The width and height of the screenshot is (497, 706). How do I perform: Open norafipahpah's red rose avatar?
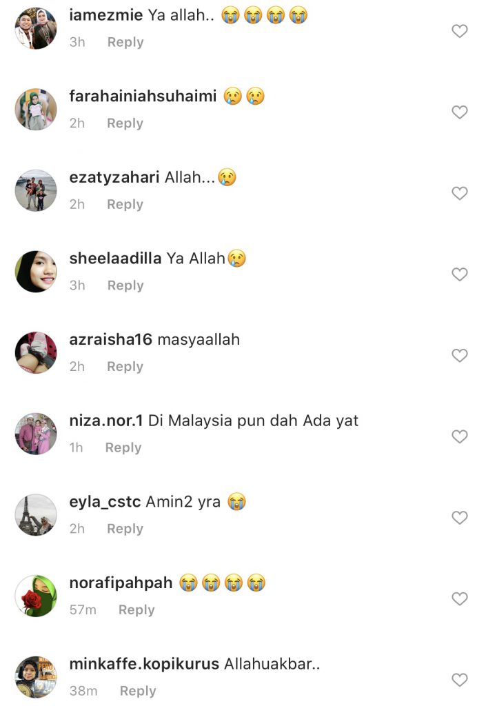pyautogui.click(x=36, y=596)
